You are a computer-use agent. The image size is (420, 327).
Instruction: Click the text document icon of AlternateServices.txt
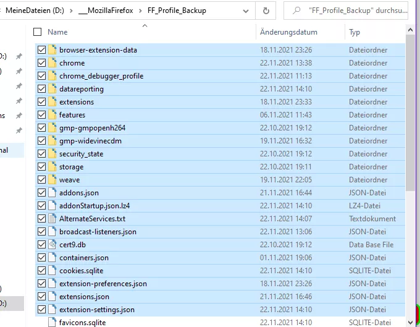coord(52,219)
